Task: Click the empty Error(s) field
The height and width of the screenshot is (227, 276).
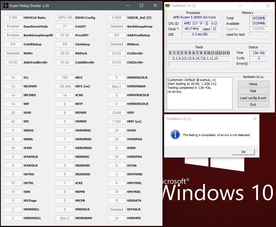Action: click(258, 64)
